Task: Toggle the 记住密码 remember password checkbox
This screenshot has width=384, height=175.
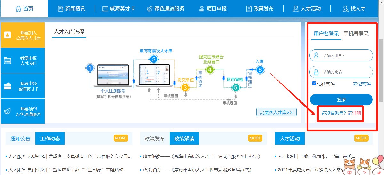Action: (314, 84)
